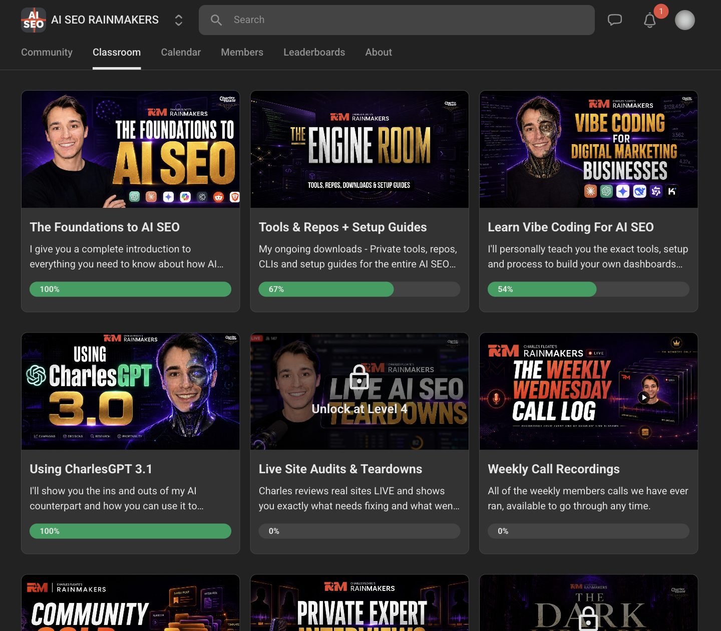Viewport: 721px width, 631px height.
Task: Click the 0% progress bar under Weekly Call Recordings
Action: point(588,531)
